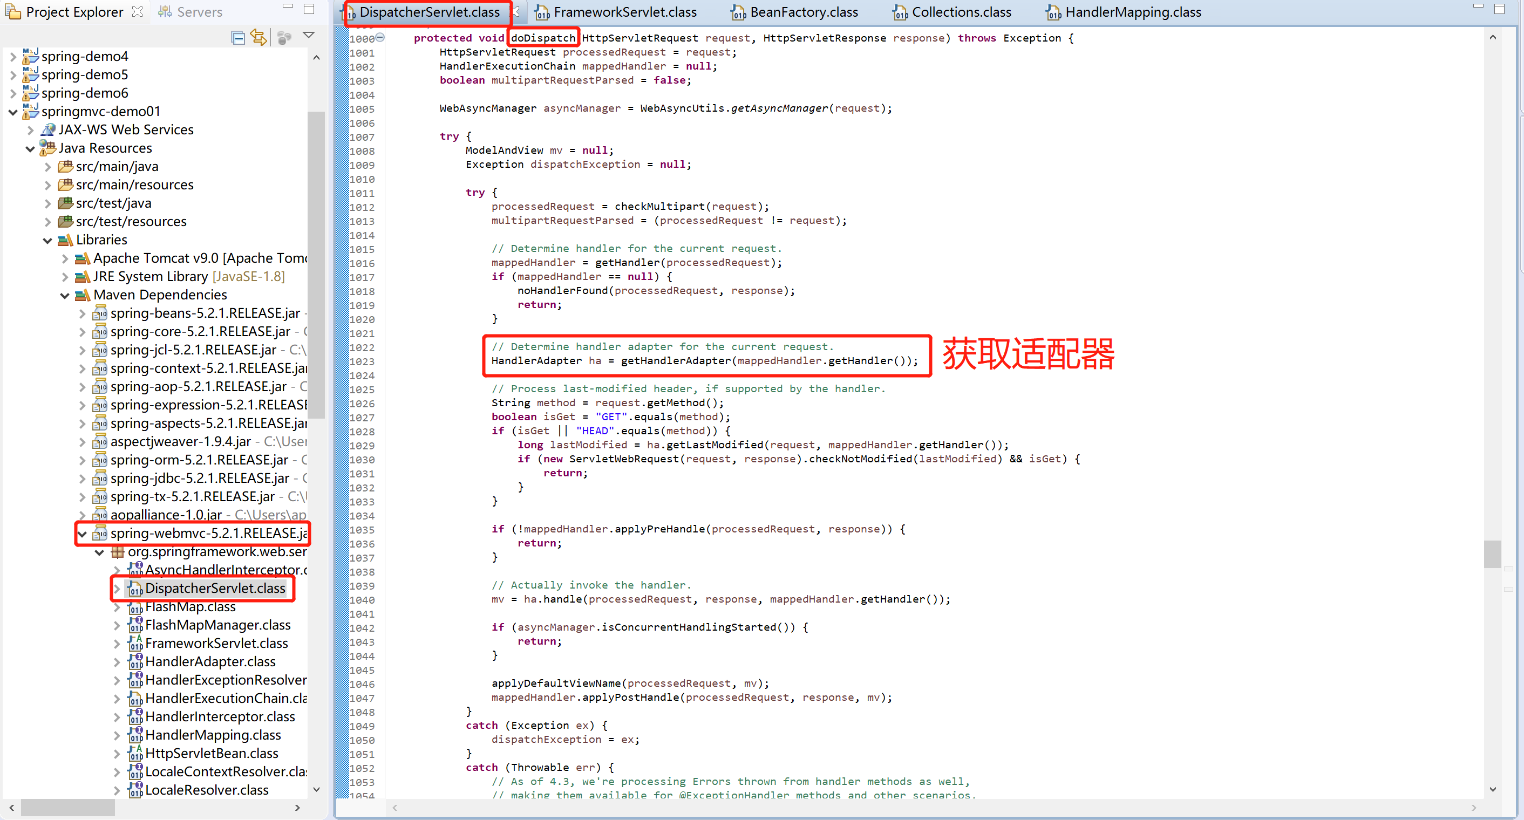The width and height of the screenshot is (1524, 820).
Task: Collapse the Java Resources node
Action: point(30,148)
